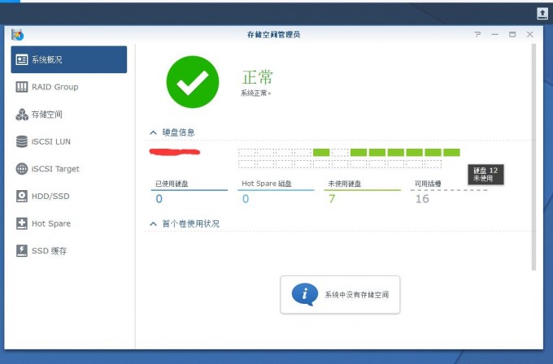Click the 已使用硬盘 count value
This screenshot has height=364, width=553.
point(159,199)
